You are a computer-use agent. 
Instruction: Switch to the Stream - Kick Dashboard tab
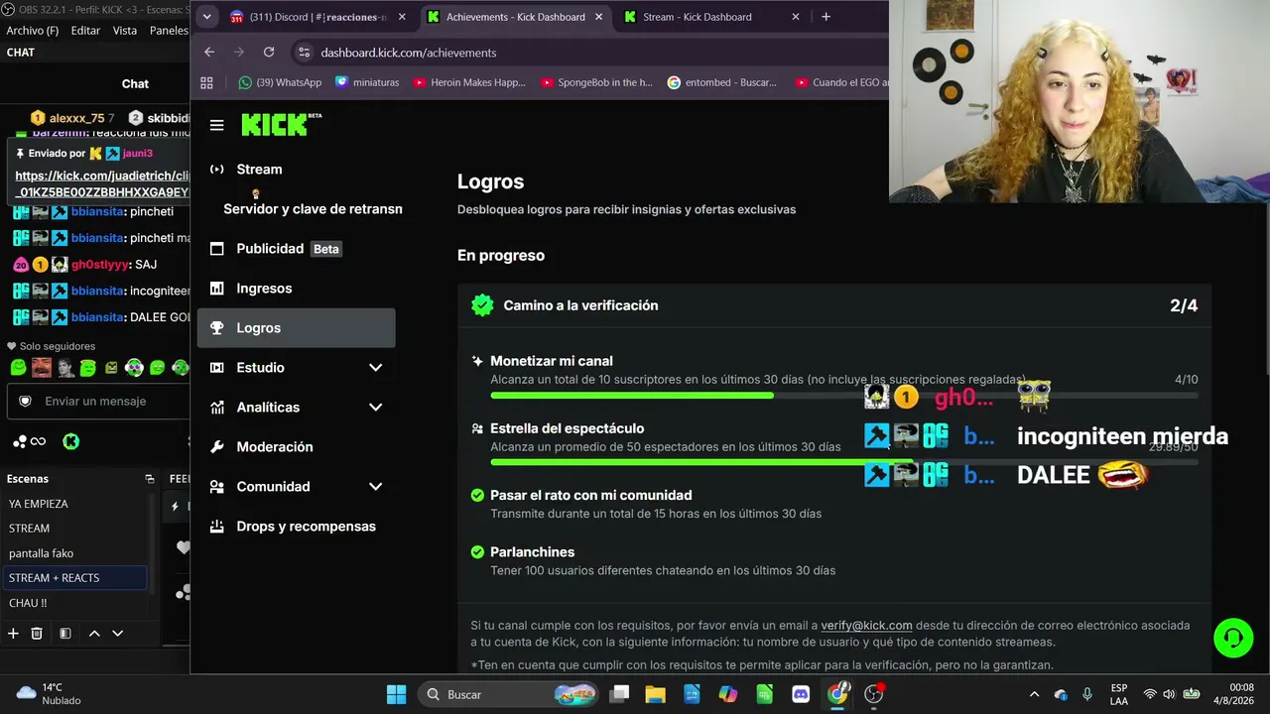(x=698, y=17)
